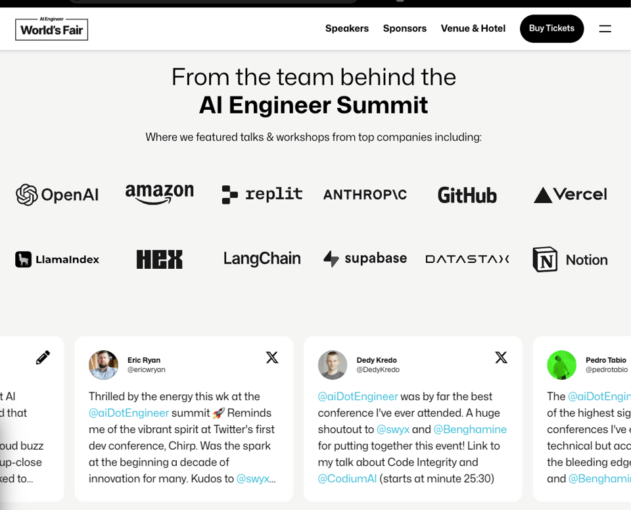Image resolution: width=631 pixels, height=510 pixels.
Task: Go to the Sponsors section
Action: [405, 29]
